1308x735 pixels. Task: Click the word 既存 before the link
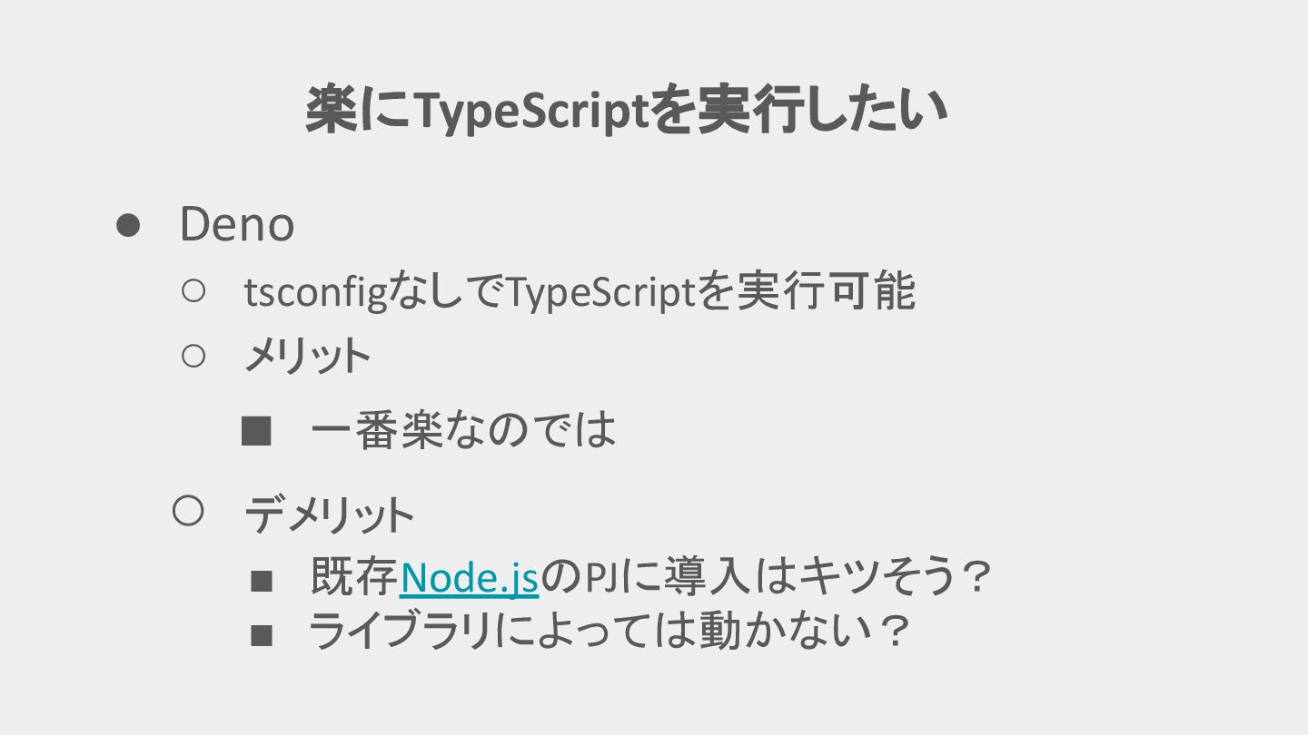354,577
